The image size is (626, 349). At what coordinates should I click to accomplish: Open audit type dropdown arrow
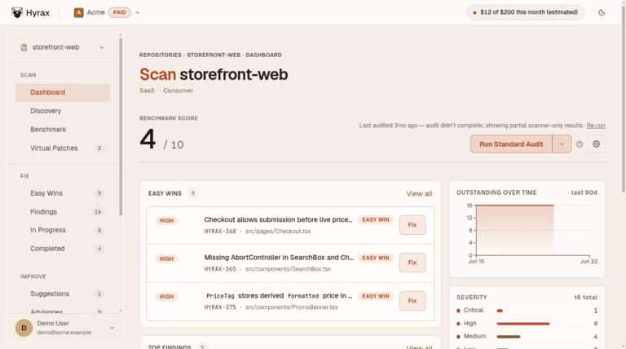562,144
